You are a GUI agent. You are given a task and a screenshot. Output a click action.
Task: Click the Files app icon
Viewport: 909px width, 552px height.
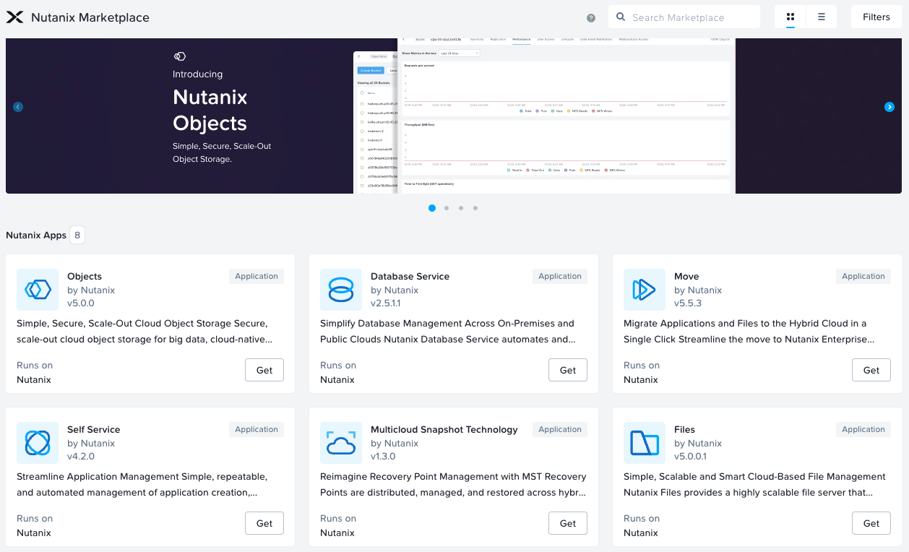coord(645,443)
